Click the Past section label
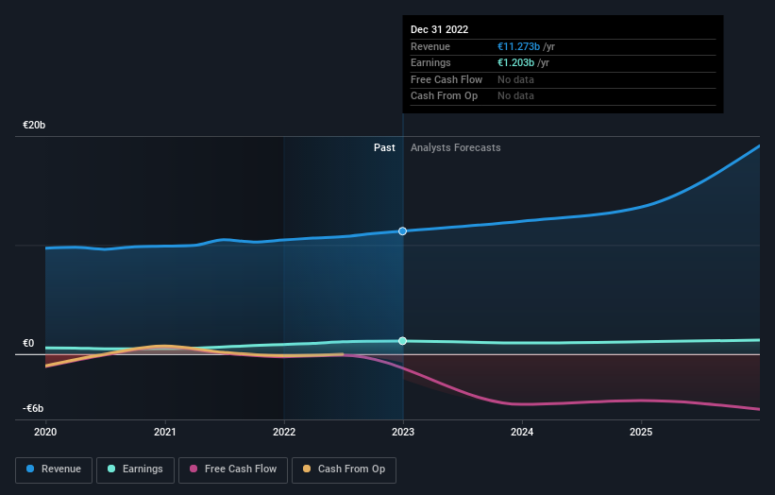This screenshot has height=495, width=775. pyautogui.click(x=384, y=147)
